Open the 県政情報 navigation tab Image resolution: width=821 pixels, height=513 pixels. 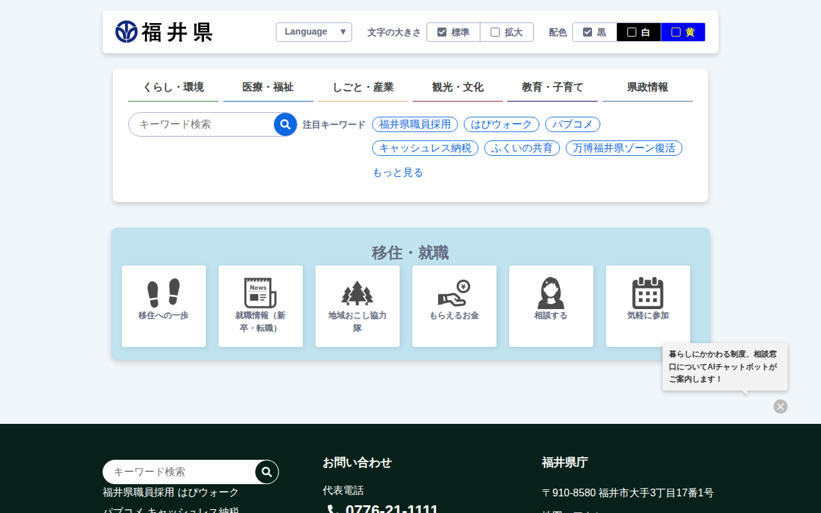[x=647, y=87]
